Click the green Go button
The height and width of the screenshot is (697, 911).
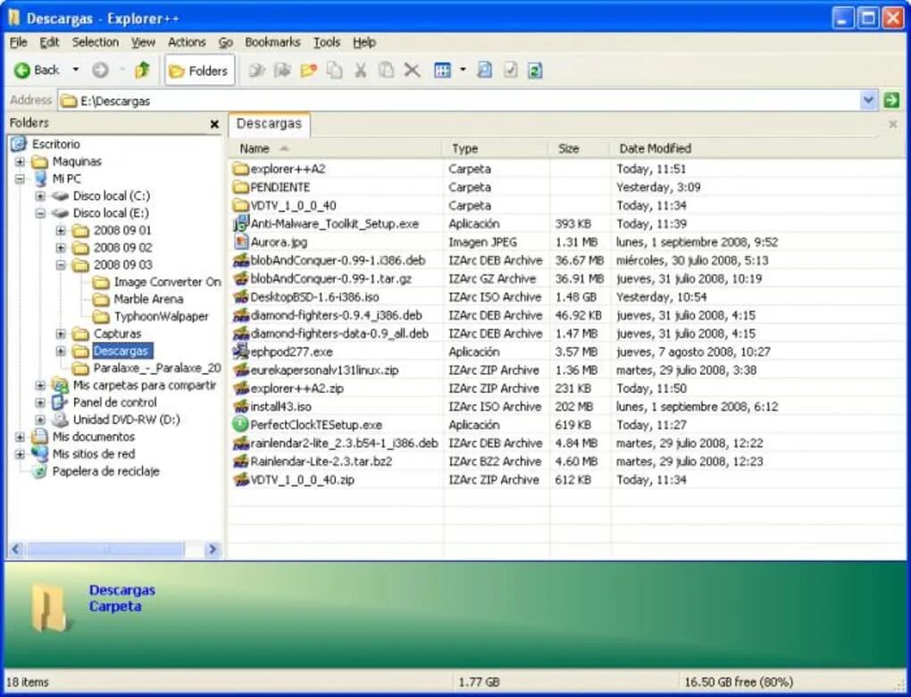point(890,101)
